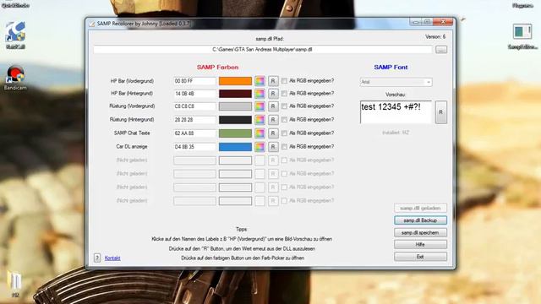Click the 'HP Bar (Hintergrund)' label for preview
The width and height of the screenshot is (541, 304).
pos(132,94)
